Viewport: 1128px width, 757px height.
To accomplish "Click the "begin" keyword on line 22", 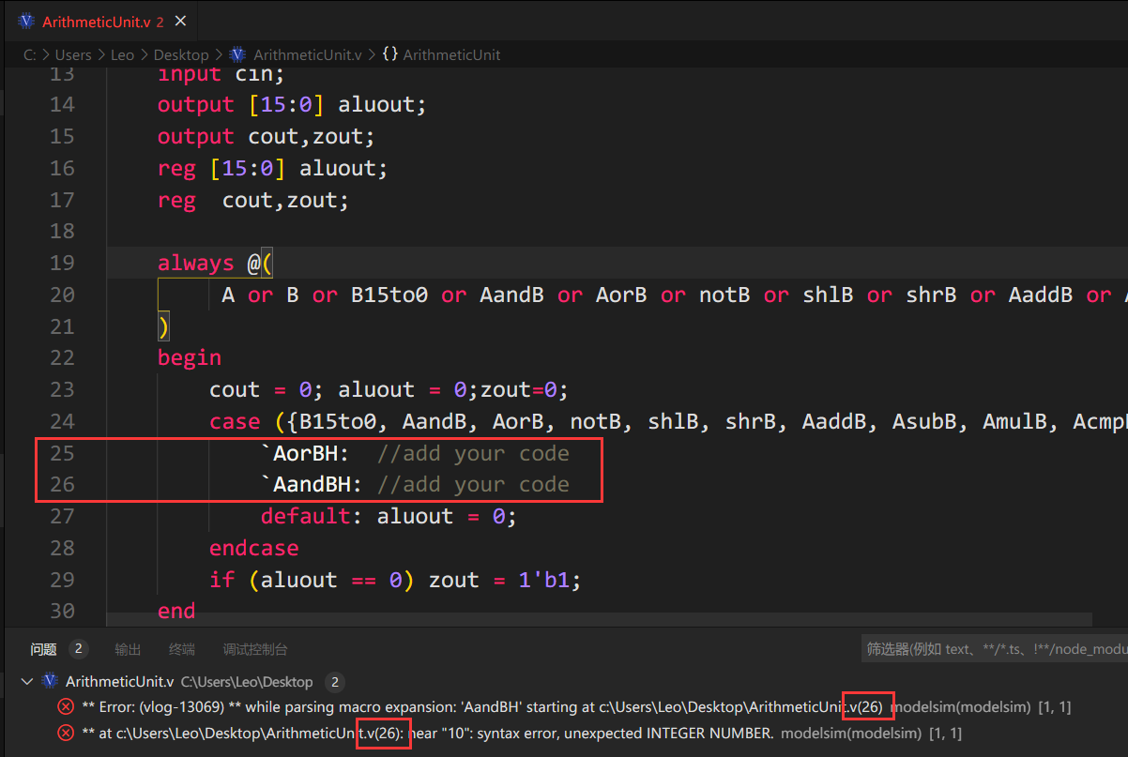I will pos(190,357).
